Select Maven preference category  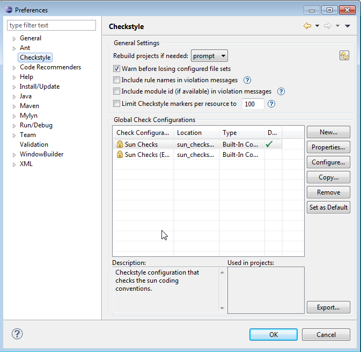tap(30, 106)
